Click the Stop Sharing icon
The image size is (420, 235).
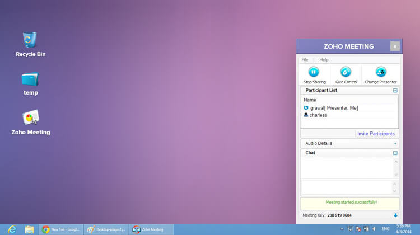314,72
